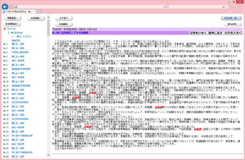Image resolution: width=245 pixels, height=160 pixels.
Task: Open the browser Tools gear icon
Action: (x=241, y=7)
